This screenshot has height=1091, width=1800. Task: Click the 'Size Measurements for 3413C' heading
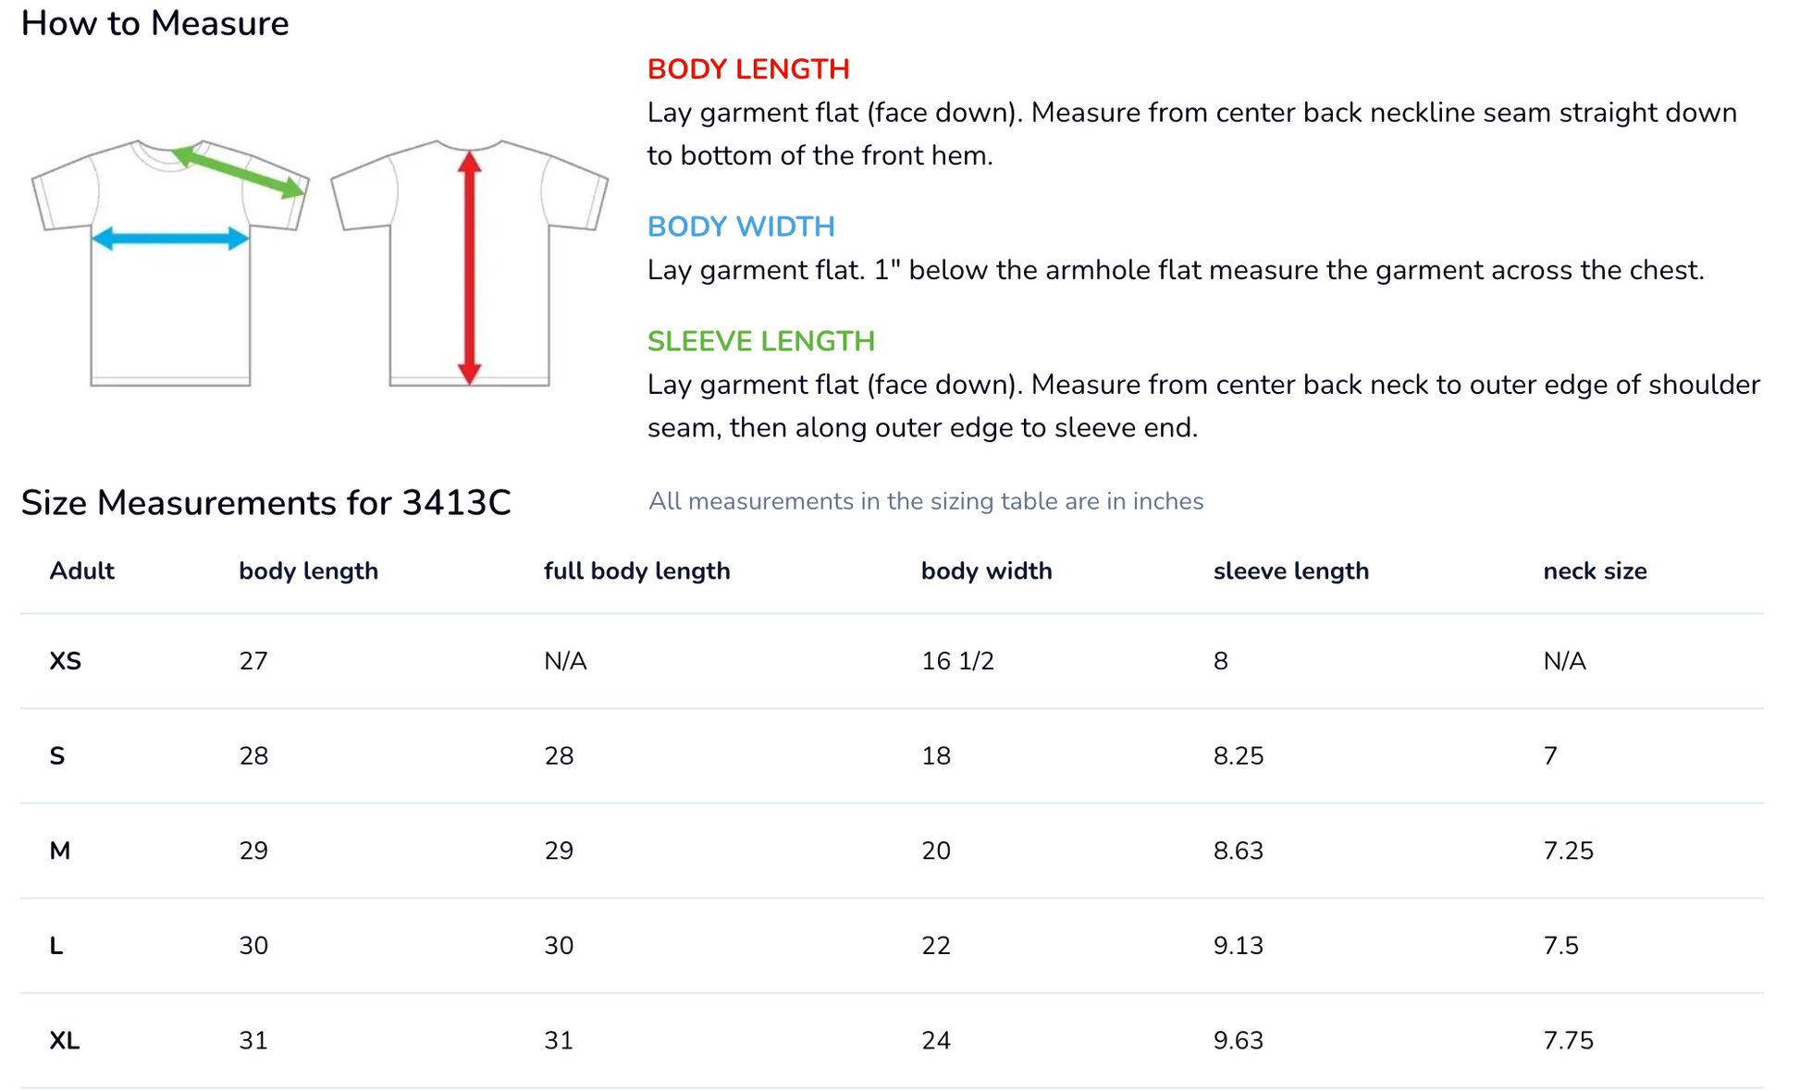click(x=266, y=503)
